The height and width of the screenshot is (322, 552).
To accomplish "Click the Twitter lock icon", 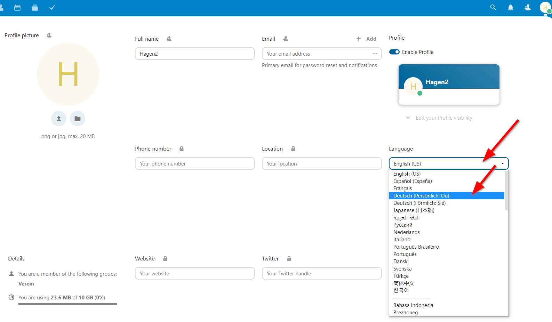I will (x=289, y=258).
